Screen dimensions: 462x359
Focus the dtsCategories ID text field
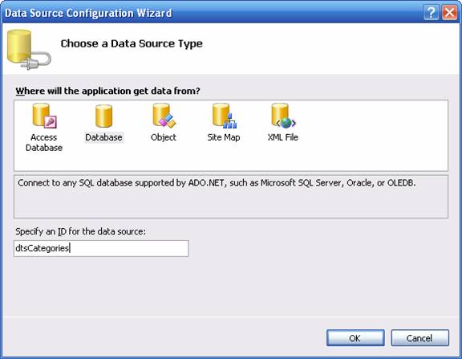click(x=101, y=248)
